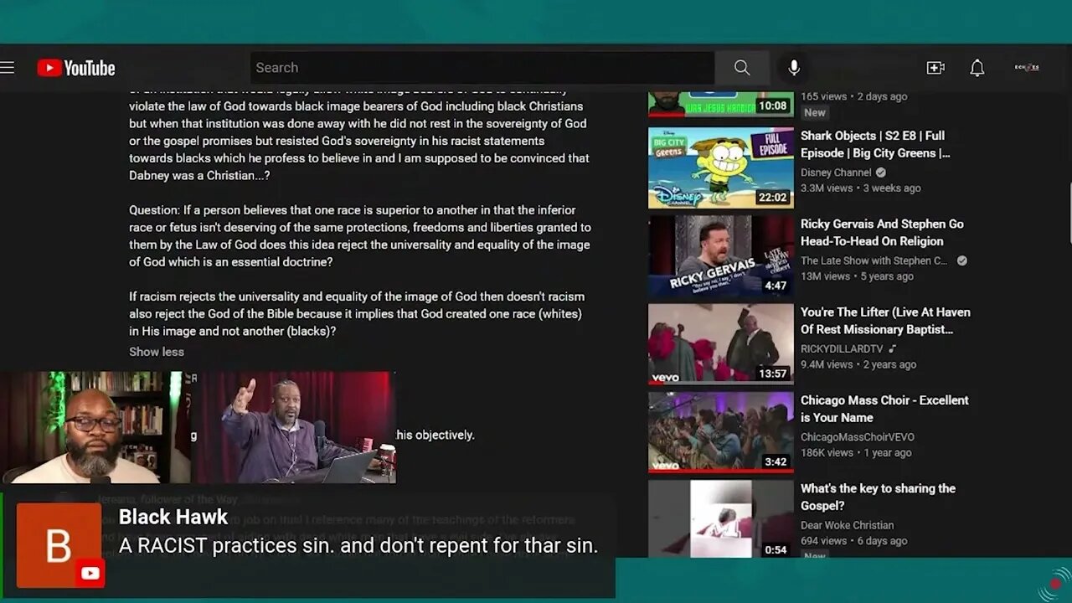Viewport: 1072px width, 603px height.
Task: Visit The Late Show with Stephen C... channel
Action: click(874, 260)
